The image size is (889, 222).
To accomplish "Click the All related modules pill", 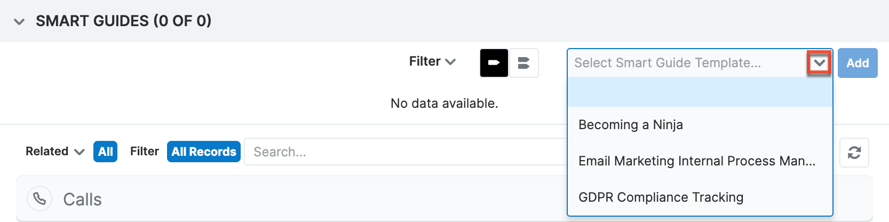I will coord(105,152).
